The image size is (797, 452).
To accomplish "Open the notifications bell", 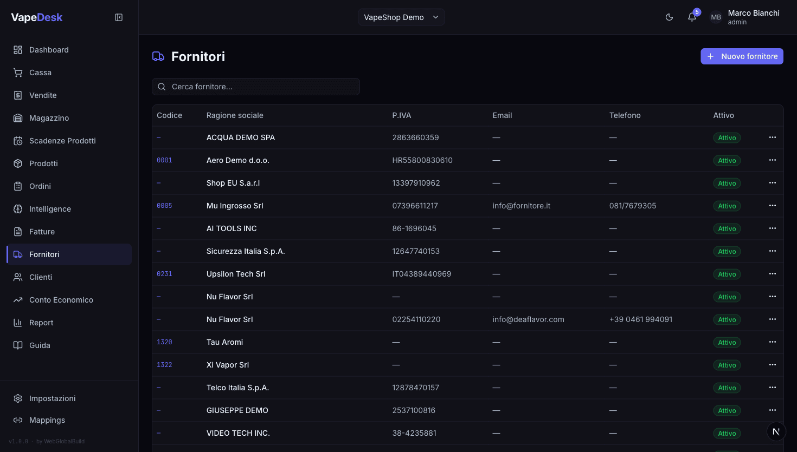I will click(692, 17).
